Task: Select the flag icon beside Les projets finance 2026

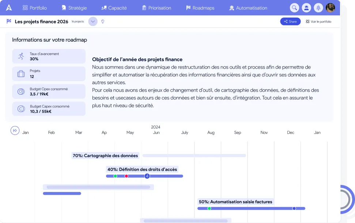Action: [9, 22]
